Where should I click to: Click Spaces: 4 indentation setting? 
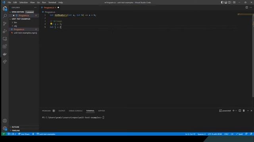tap(201, 134)
